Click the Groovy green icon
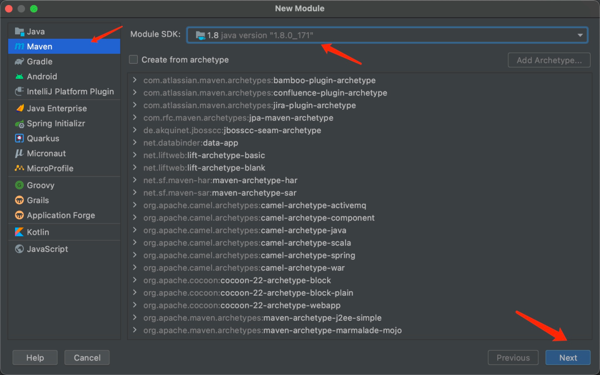This screenshot has width=600, height=375. (19, 185)
